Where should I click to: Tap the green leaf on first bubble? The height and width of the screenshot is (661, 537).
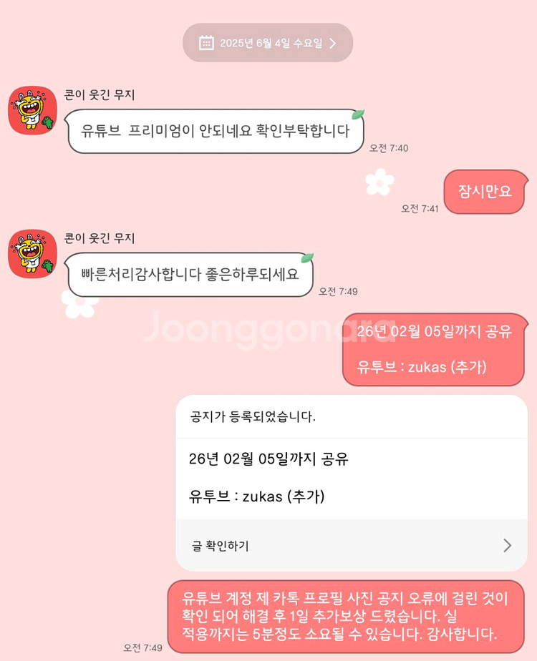tap(358, 114)
